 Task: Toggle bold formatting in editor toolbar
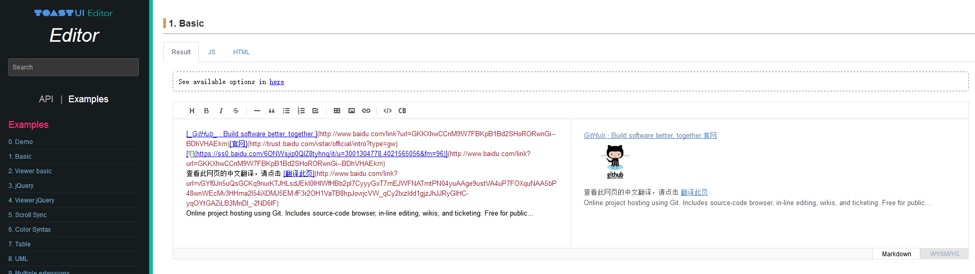[x=207, y=111]
